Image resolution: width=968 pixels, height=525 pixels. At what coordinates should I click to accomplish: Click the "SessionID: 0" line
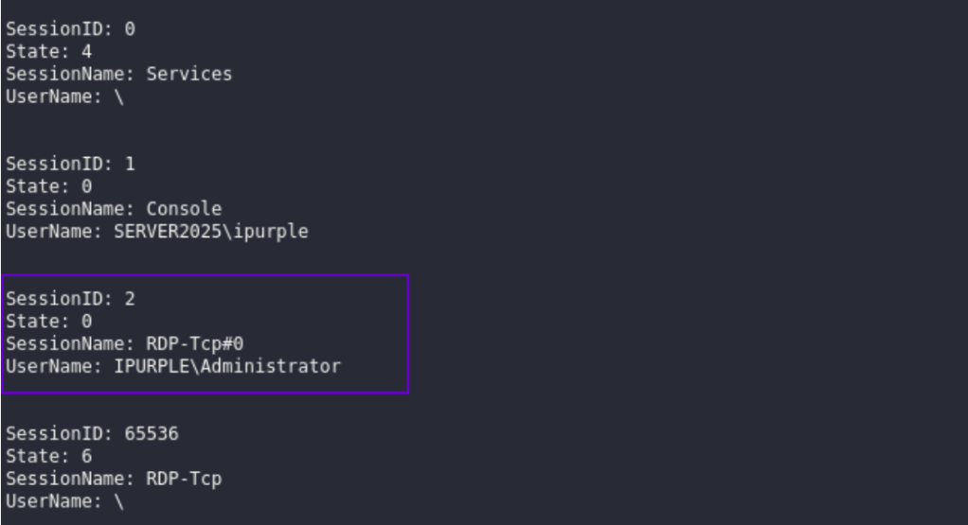tap(70, 29)
